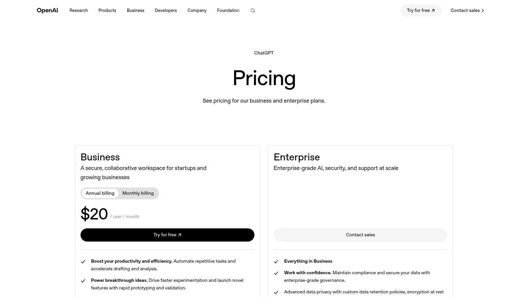Click the checkmark beside Boost your productivity
528x297 pixels.
(x=83, y=261)
